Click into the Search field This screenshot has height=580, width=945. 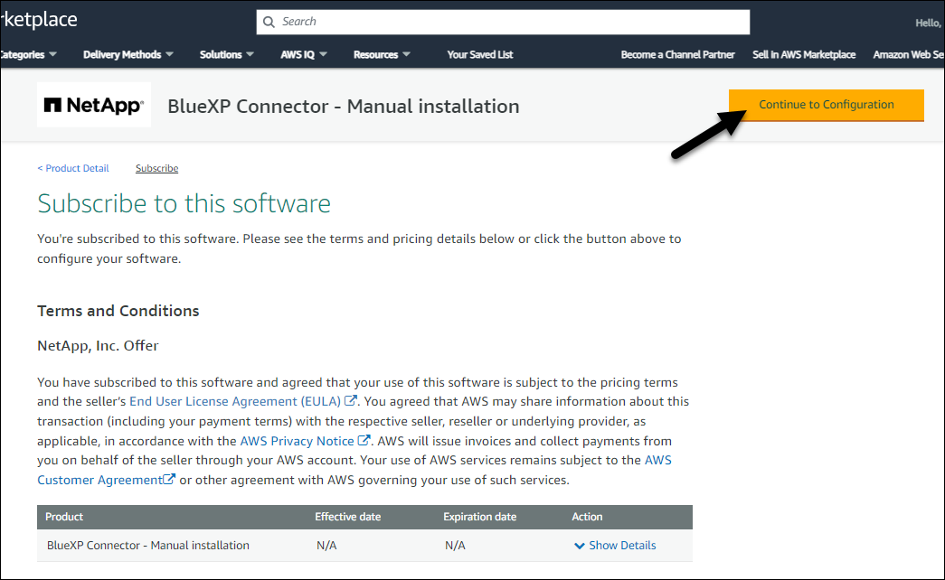pyautogui.click(x=506, y=22)
